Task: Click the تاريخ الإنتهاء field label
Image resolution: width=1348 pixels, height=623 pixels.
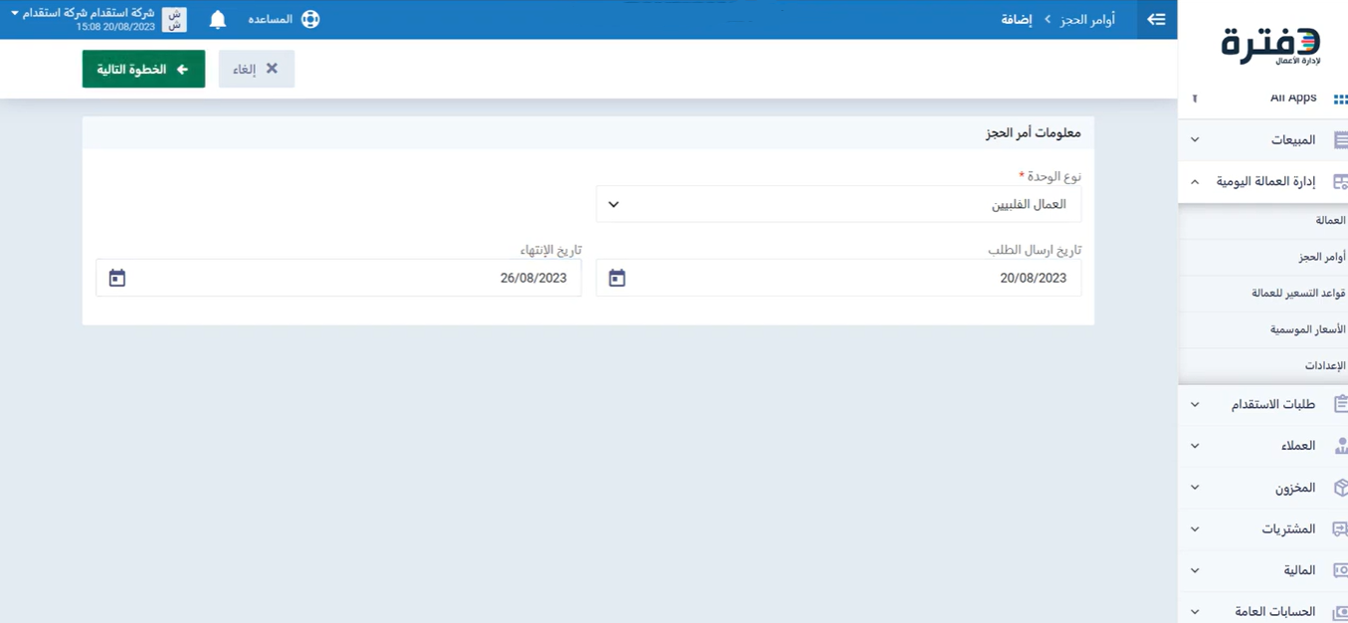Action: pos(550,250)
